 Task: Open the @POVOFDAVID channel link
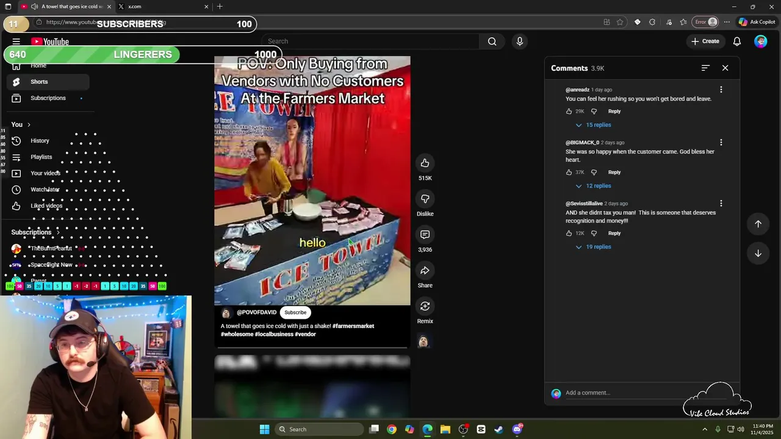pyautogui.click(x=256, y=312)
